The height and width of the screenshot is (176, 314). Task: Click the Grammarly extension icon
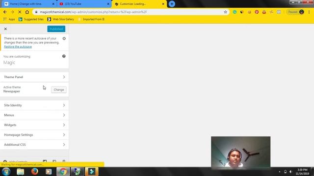click(x=235, y=12)
